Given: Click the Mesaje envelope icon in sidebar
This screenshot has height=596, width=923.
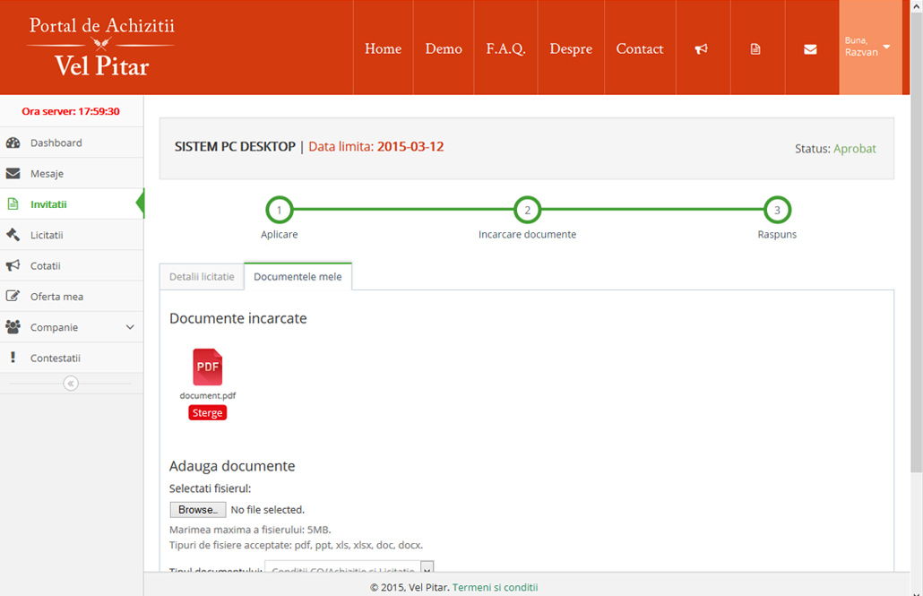Looking at the screenshot, I should (x=13, y=173).
